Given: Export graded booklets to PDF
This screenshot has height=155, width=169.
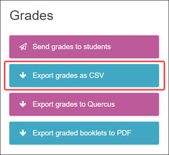Looking at the screenshot, I should [x=84, y=133].
